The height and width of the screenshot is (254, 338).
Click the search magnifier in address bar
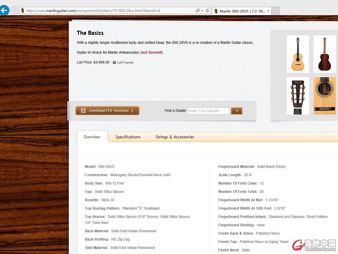click(x=198, y=10)
